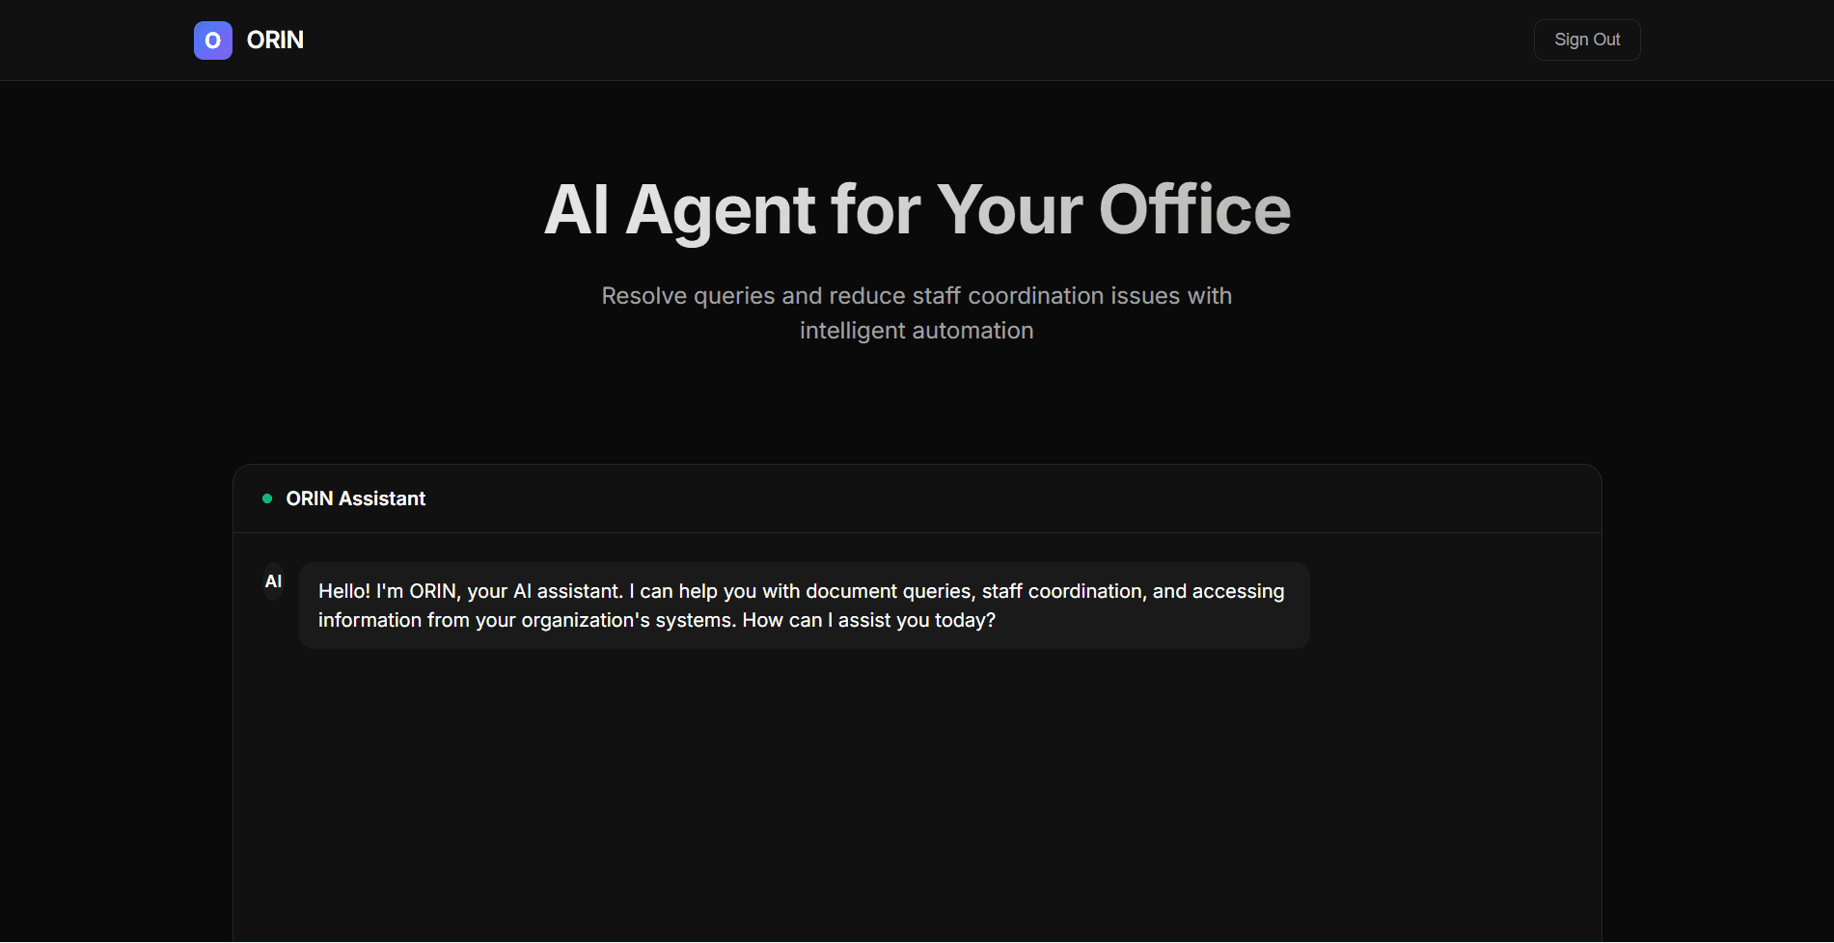Open the app via the purple "O" square icon
Viewport: 1834px width, 943px height.
pos(212,40)
